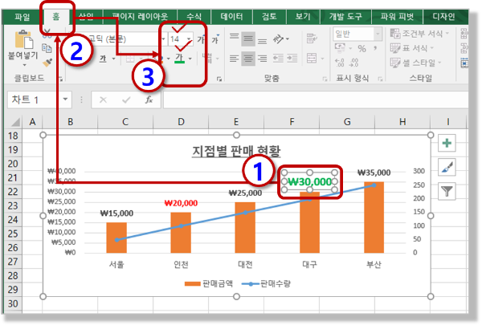This screenshot has width=482, height=325.
Task: Apply the Percent style button
Action: (361, 48)
